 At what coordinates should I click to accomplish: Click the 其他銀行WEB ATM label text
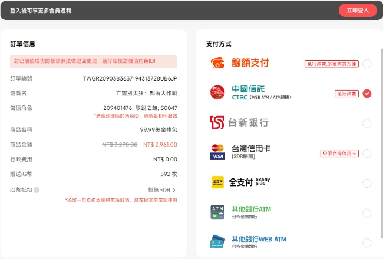pyautogui.click(x=259, y=239)
